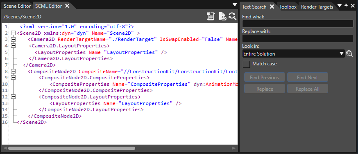The height and width of the screenshot is (154, 358).
Task: Click the globe search icon beside Look in
Action: [349, 54]
